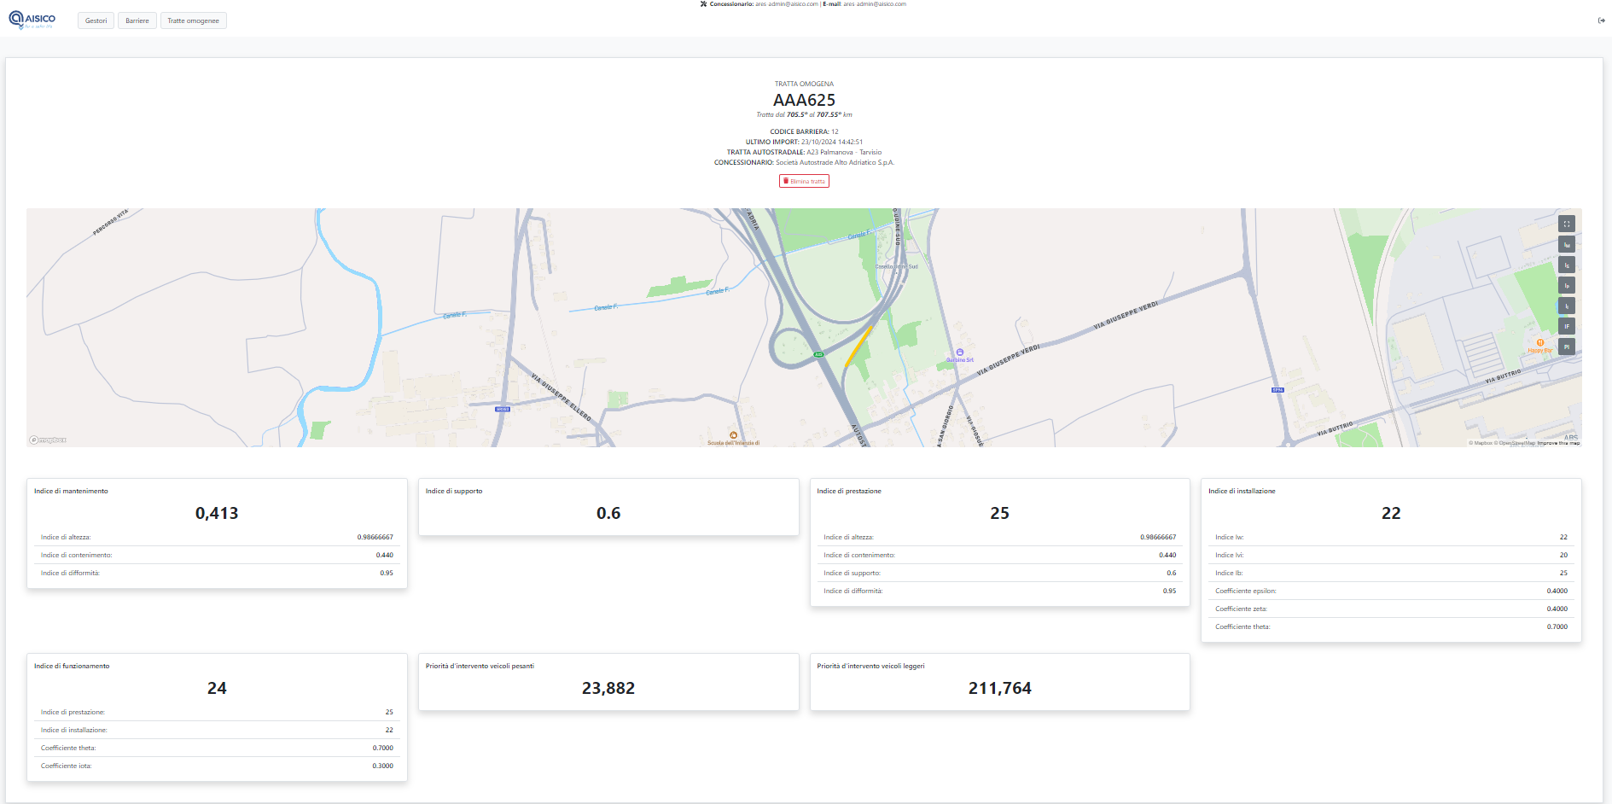Toggle fullscreen map view
This screenshot has height=804, width=1612.
click(x=1566, y=224)
